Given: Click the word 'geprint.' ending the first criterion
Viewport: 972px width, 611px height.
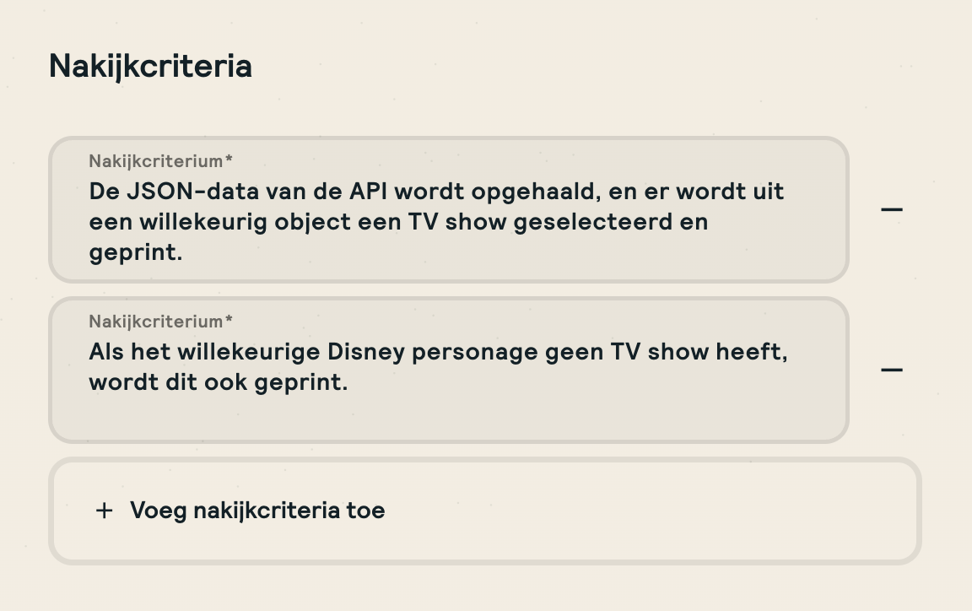Looking at the screenshot, I should (136, 252).
